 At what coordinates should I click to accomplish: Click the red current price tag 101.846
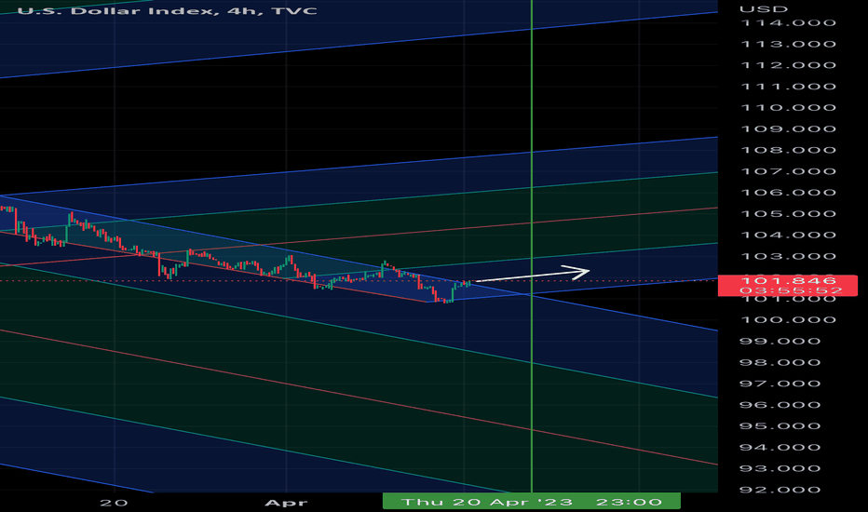click(788, 285)
